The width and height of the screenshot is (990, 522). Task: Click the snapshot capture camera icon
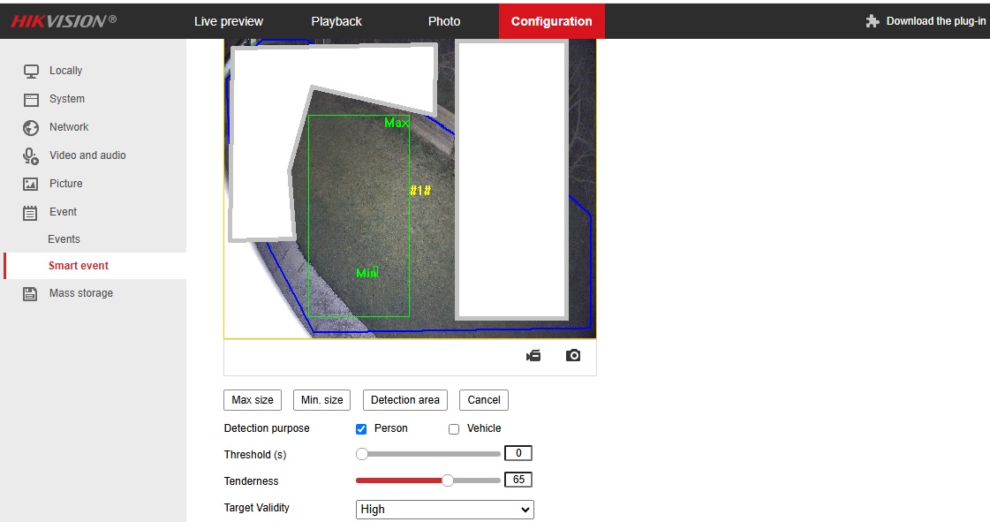[573, 356]
